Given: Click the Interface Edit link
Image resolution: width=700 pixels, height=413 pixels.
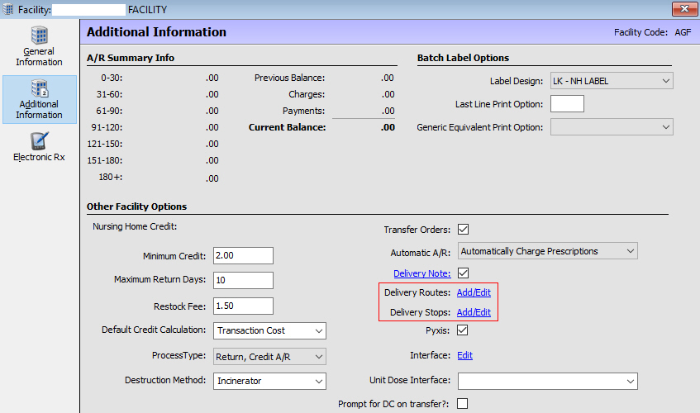Looking at the screenshot, I should (464, 355).
